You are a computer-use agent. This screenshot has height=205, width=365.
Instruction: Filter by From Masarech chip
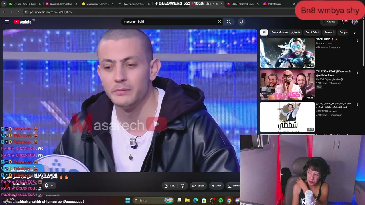tap(286, 32)
